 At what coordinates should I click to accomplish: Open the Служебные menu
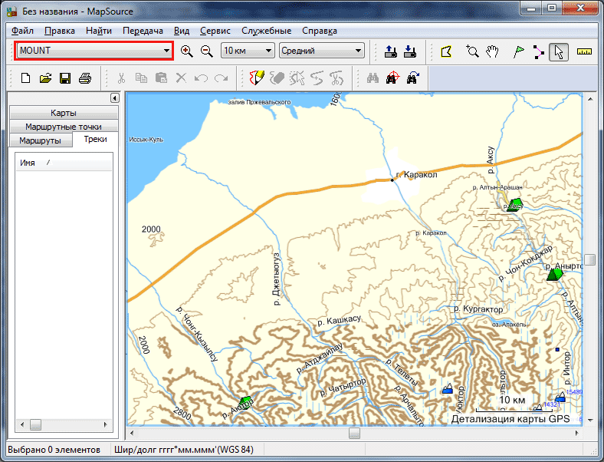pyautogui.click(x=266, y=31)
